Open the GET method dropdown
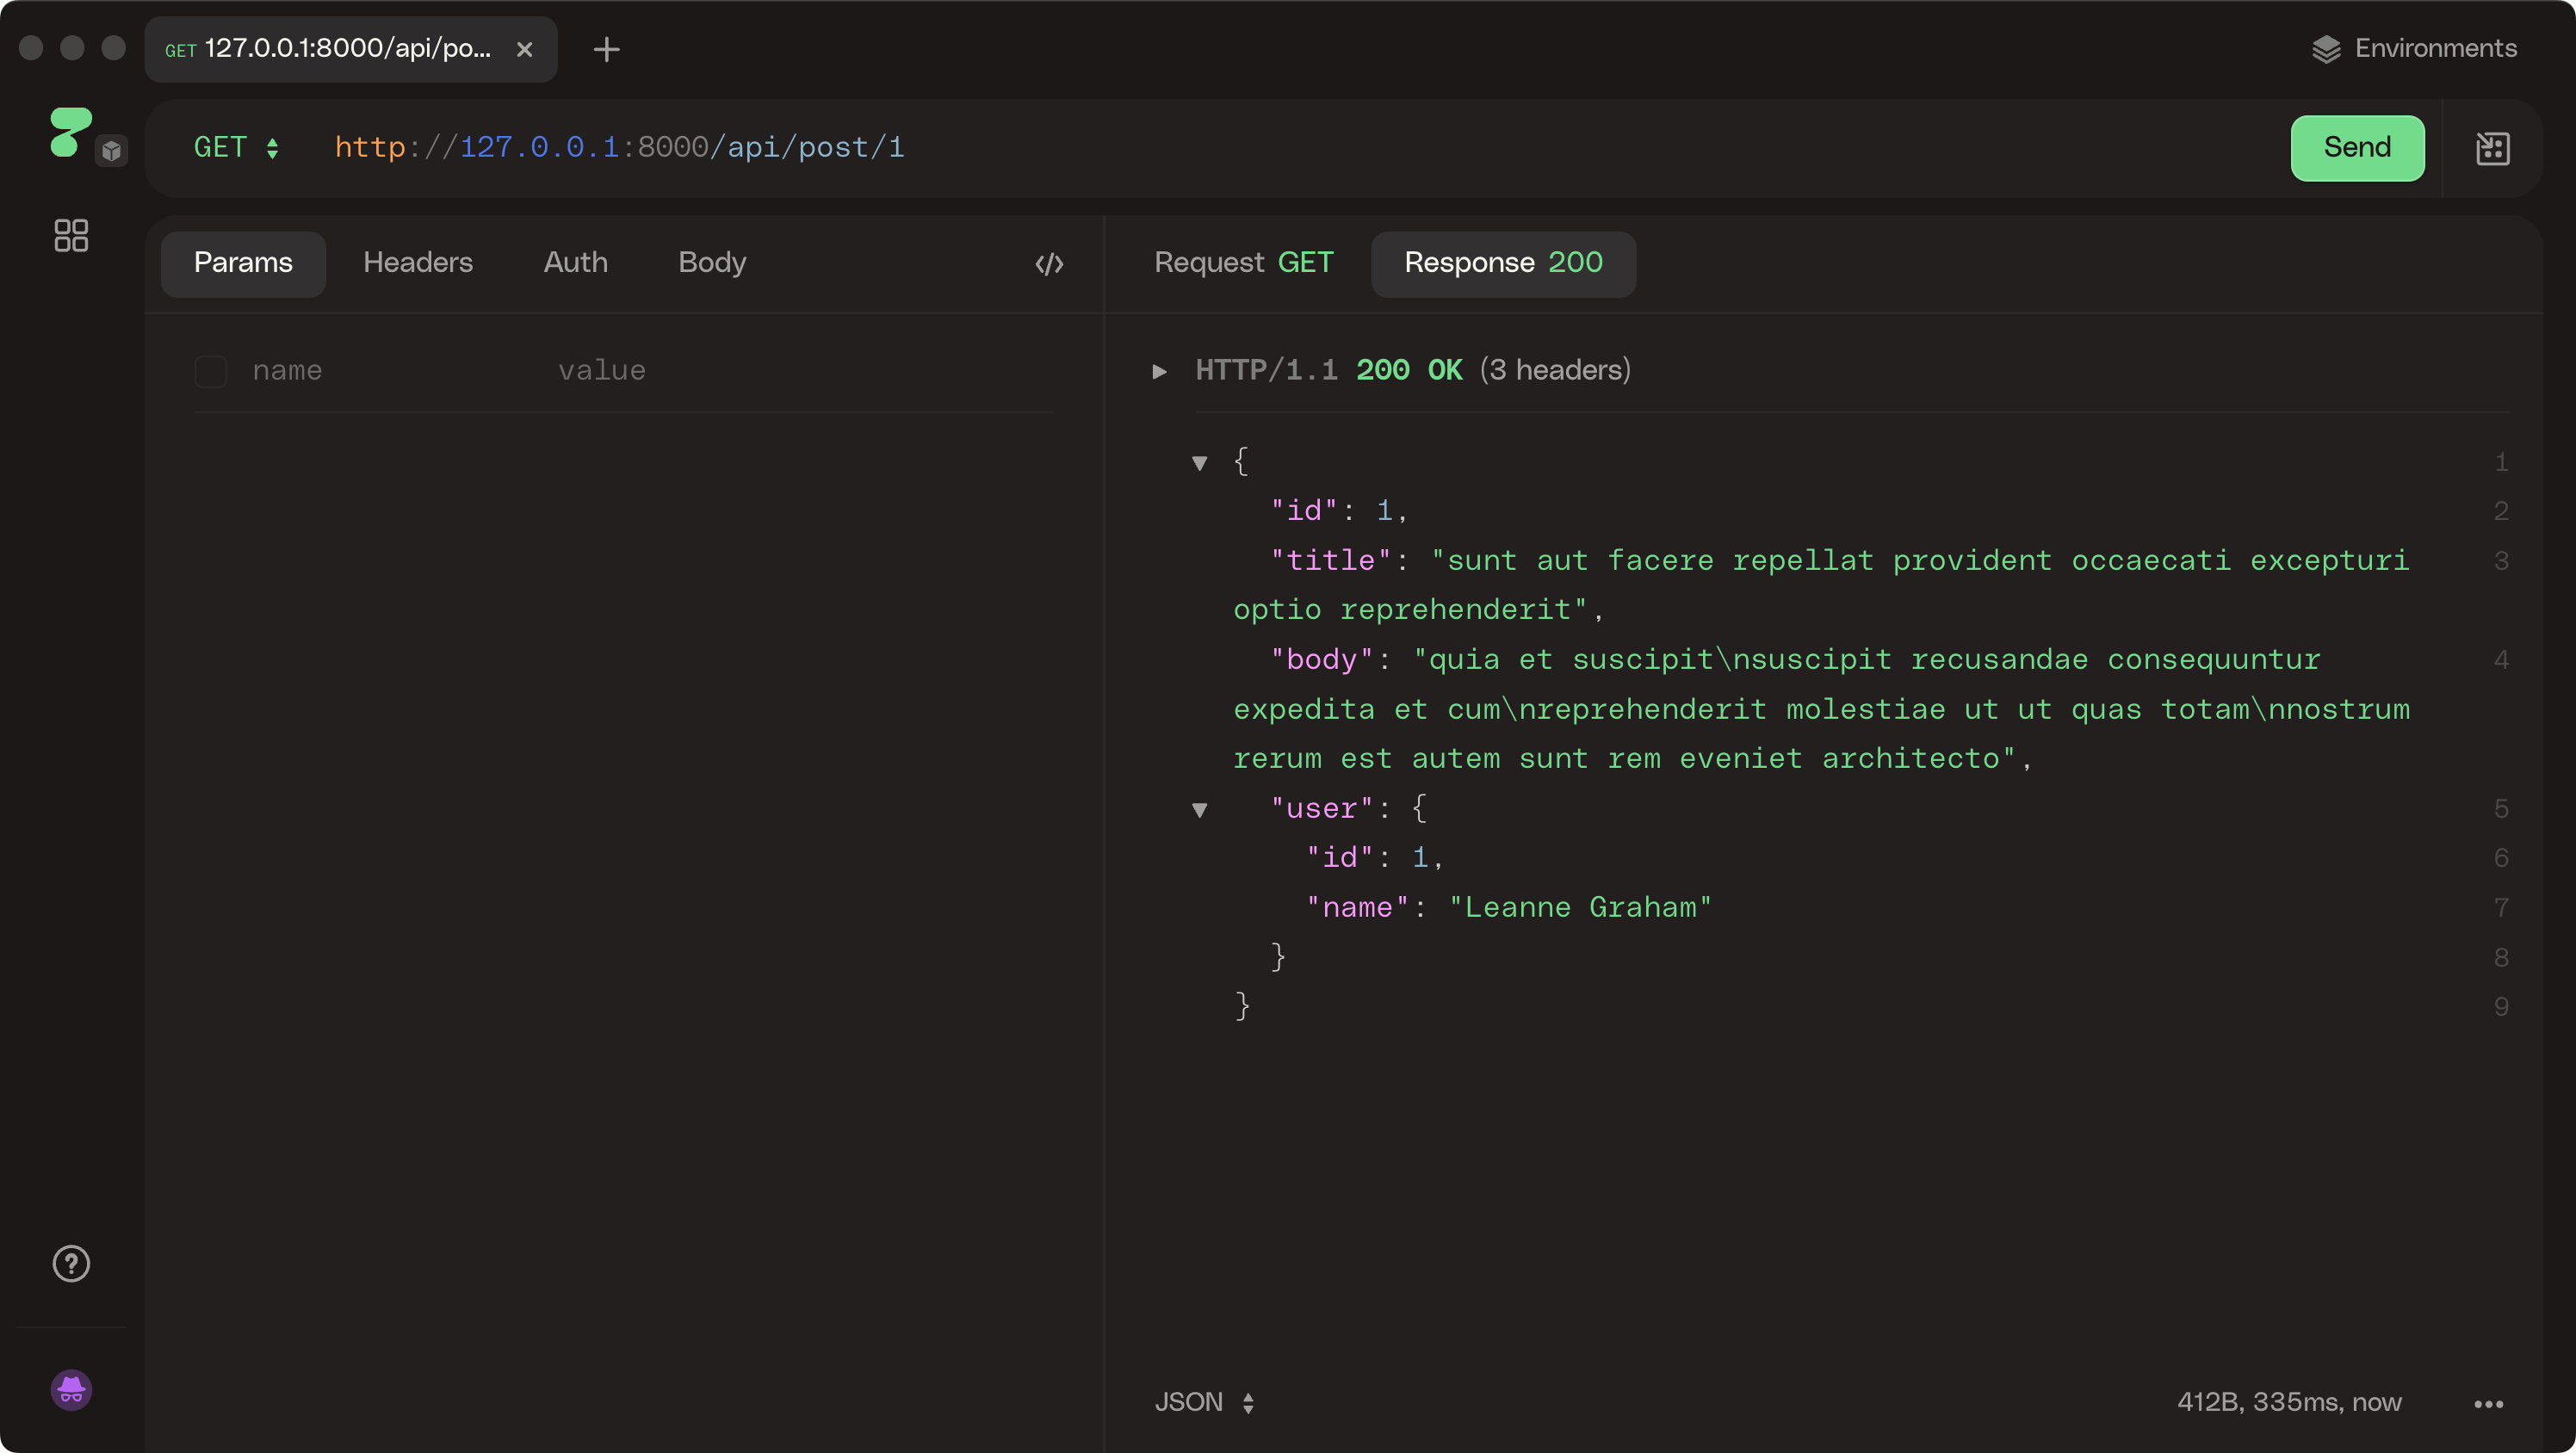The width and height of the screenshot is (2576, 1453). (x=236, y=148)
